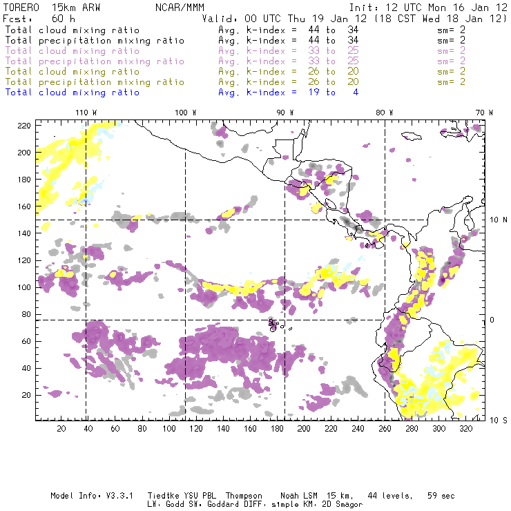The image size is (511, 511).
Task: Click '44 levels,' footer text
Action: [x=390, y=496]
